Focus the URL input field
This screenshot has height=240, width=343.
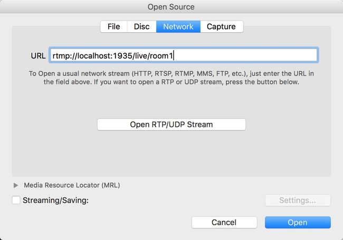click(184, 55)
